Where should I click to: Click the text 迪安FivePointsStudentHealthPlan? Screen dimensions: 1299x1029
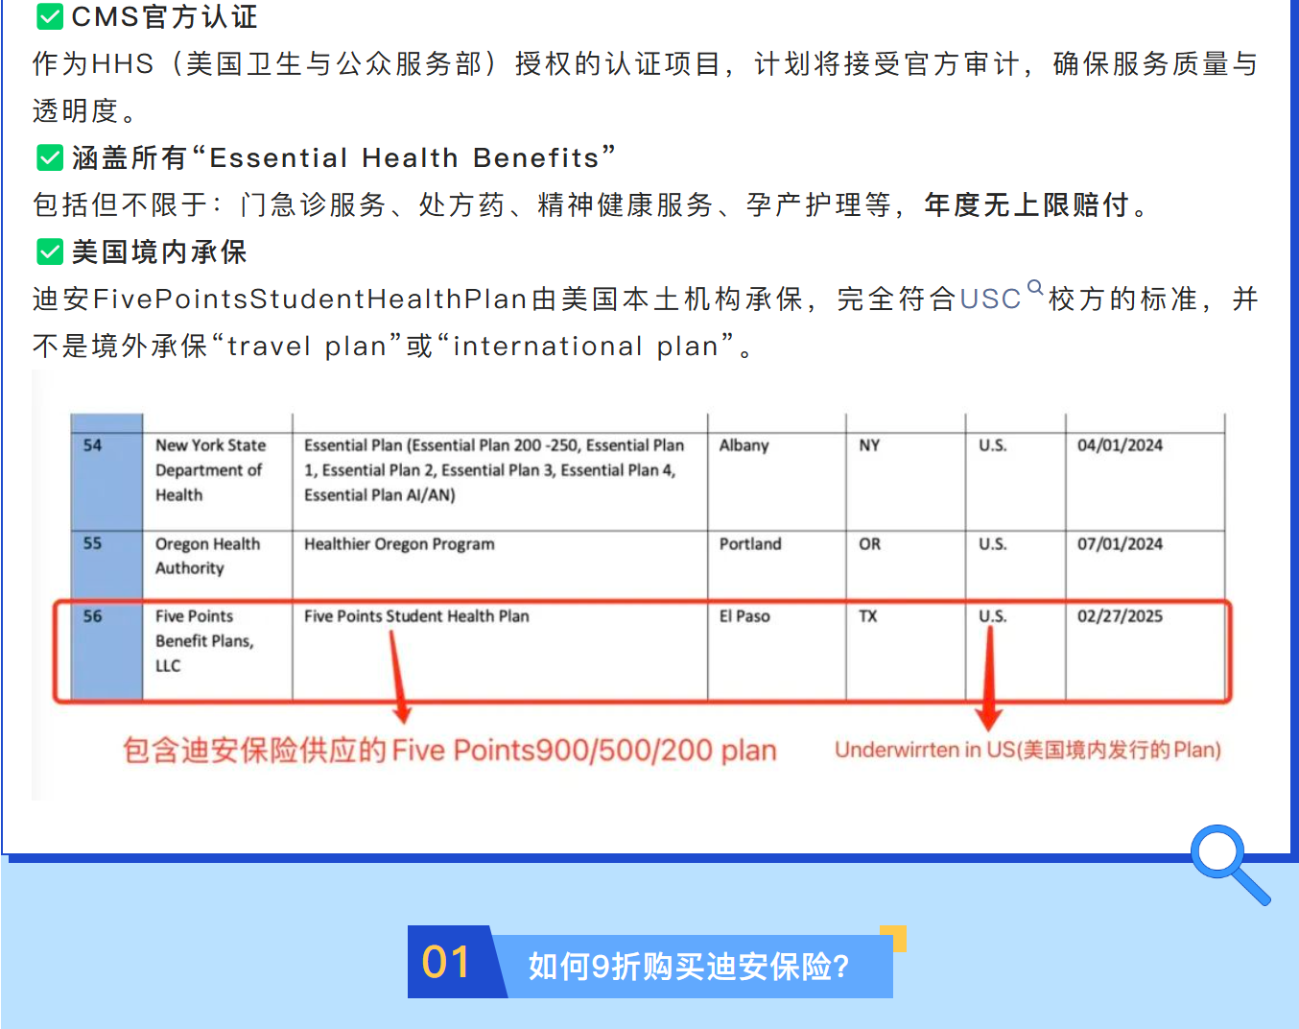(280, 299)
